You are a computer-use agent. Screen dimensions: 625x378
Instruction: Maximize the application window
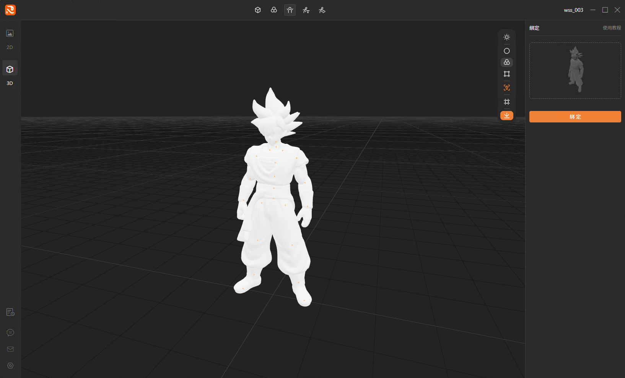pos(605,10)
